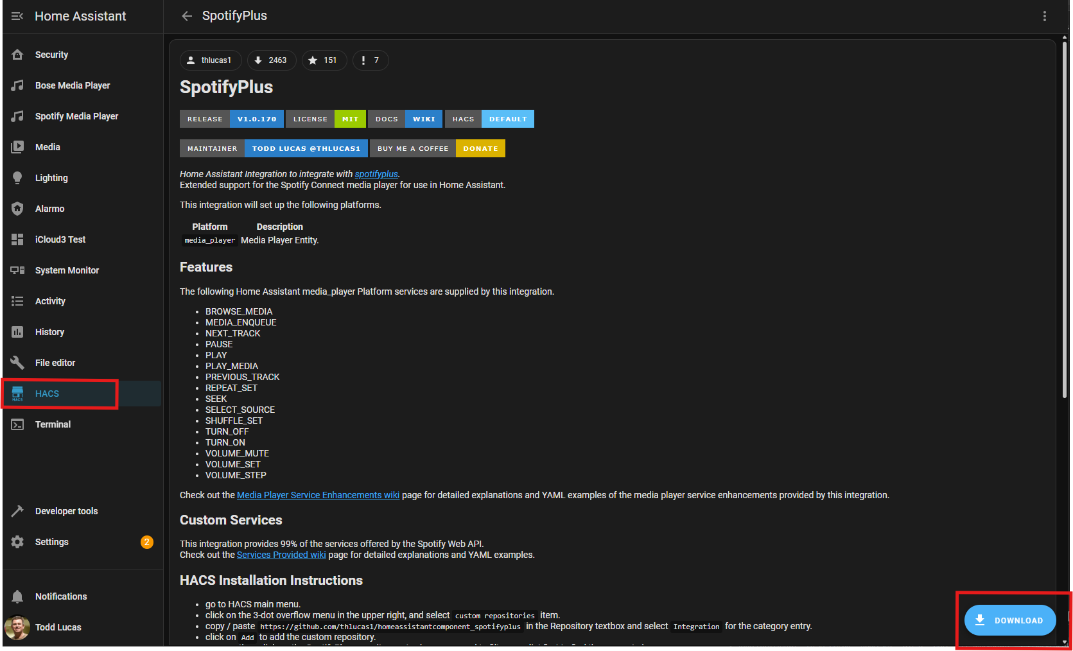Click the VOLUME_STEP feature text
Image resolution: width=1073 pixels, height=651 pixels.
click(x=236, y=475)
